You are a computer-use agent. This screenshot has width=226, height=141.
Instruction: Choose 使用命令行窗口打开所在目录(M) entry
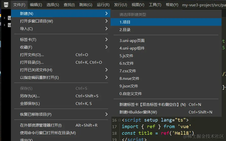[61, 133]
